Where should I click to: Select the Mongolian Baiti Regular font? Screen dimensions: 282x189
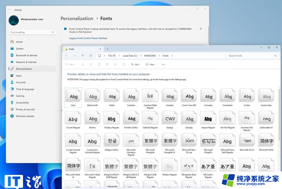coord(189,168)
